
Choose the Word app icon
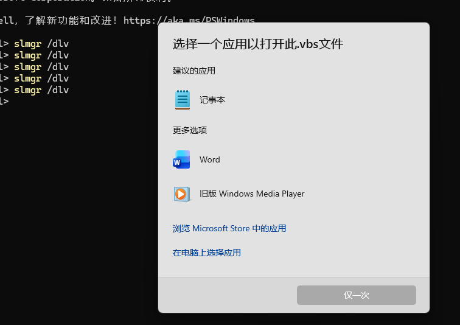(x=181, y=159)
